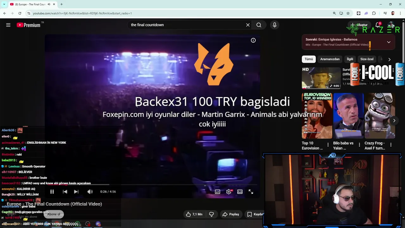Select the Aramanızdan filter chip
Viewport: 405px width, 228px height.
330,59
